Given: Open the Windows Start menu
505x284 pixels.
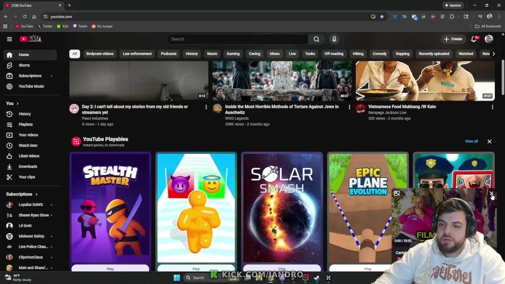Looking at the screenshot, I should [177, 278].
